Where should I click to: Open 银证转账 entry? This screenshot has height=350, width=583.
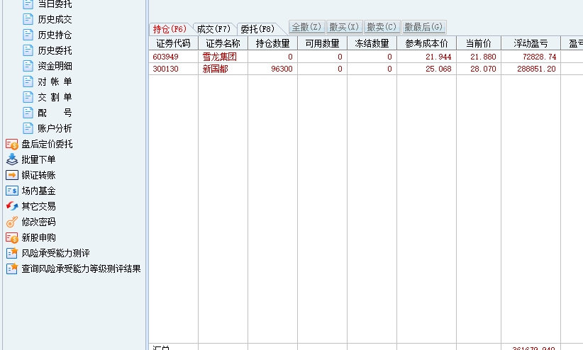38,176
